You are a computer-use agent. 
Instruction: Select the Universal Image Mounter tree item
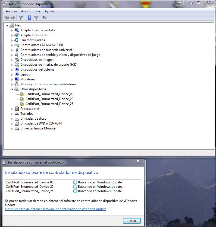point(38,128)
